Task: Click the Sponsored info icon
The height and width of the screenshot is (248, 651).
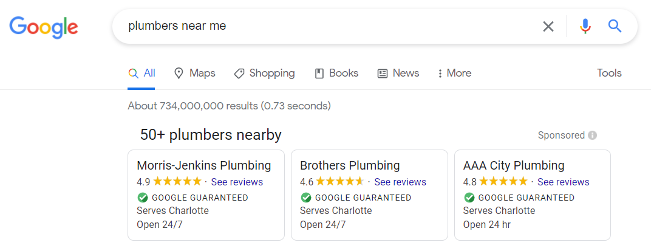Action: point(592,135)
